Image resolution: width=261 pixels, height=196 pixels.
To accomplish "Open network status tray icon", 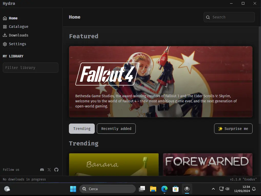I will coord(221,189).
